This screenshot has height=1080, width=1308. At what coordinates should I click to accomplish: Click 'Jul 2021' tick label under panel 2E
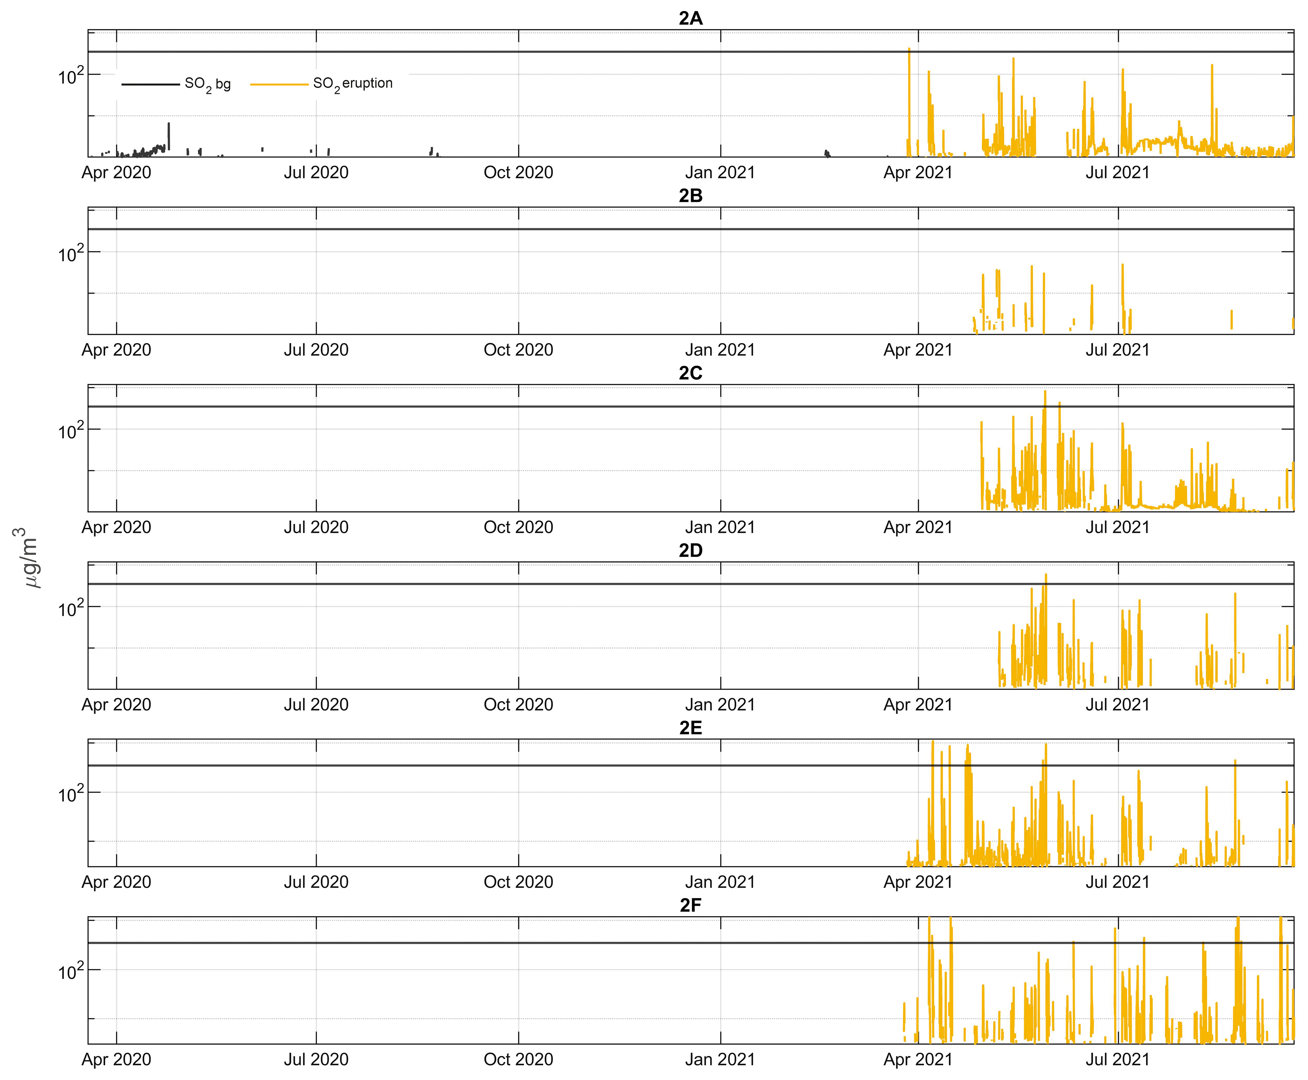click(x=1118, y=882)
